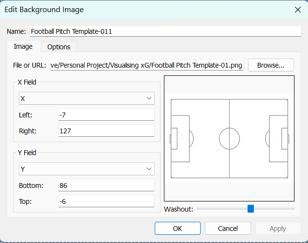Edit the Right value field
The height and width of the screenshot is (243, 308).
pos(106,130)
